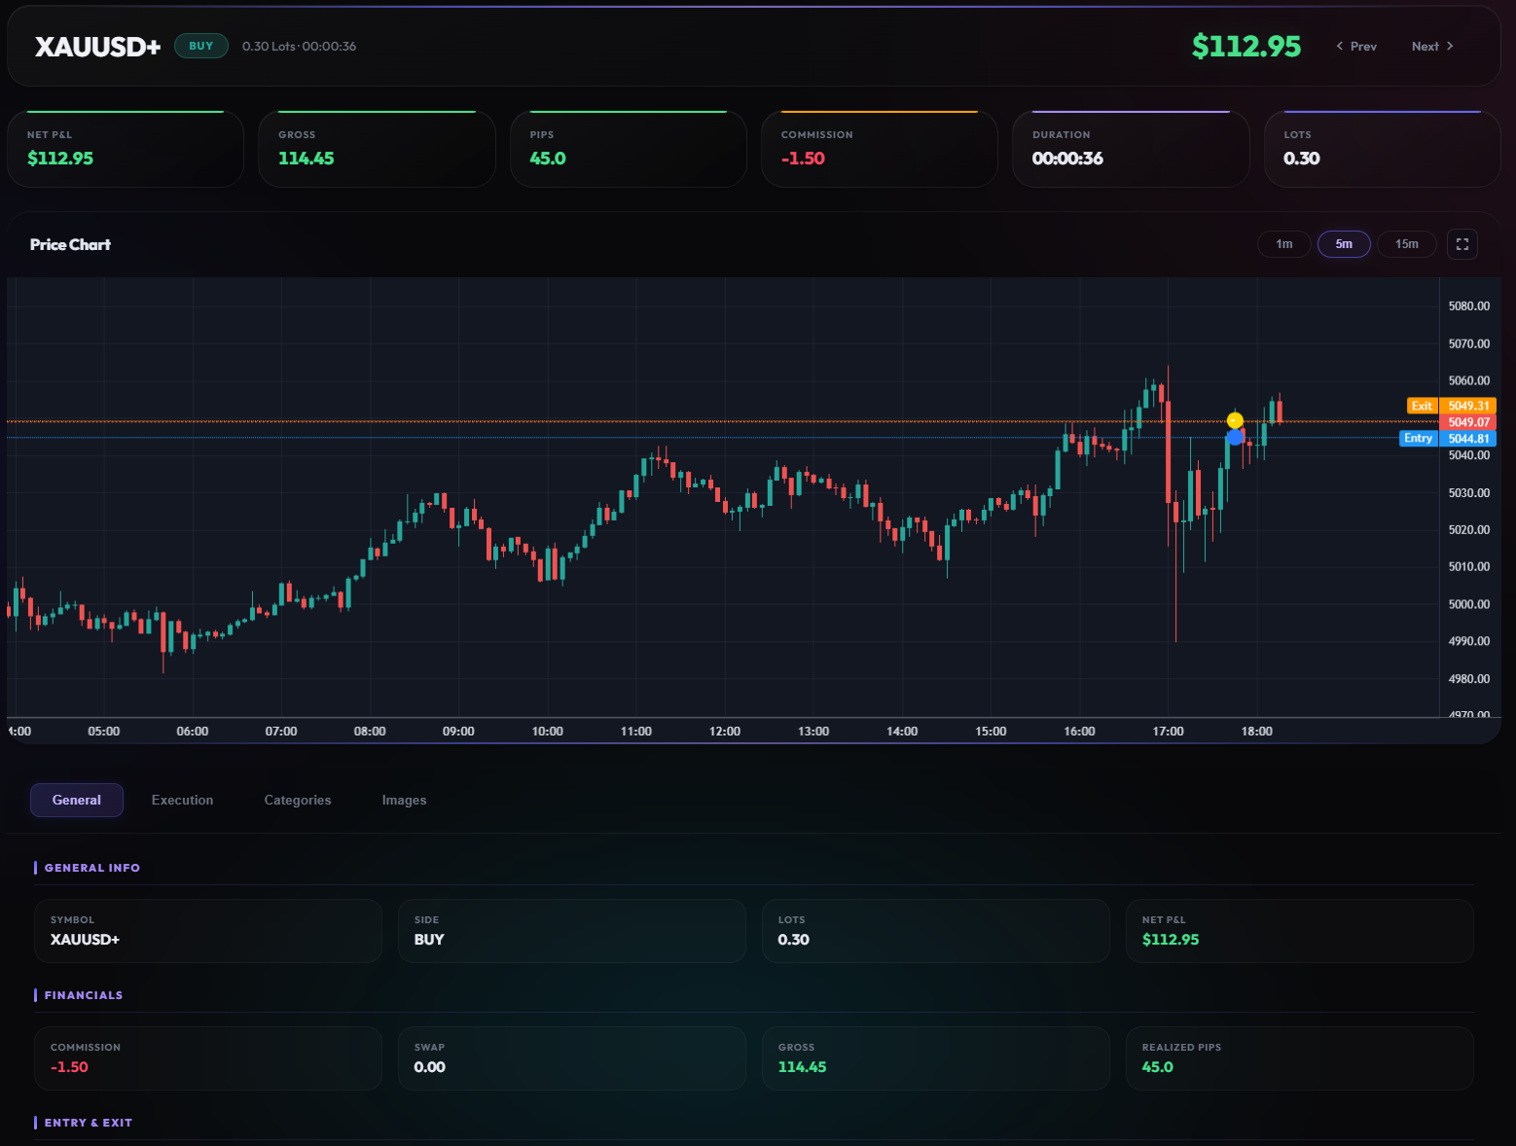The height and width of the screenshot is (1146, 1516).
Task: Open the General tab
Action: [x=77, y=800]
